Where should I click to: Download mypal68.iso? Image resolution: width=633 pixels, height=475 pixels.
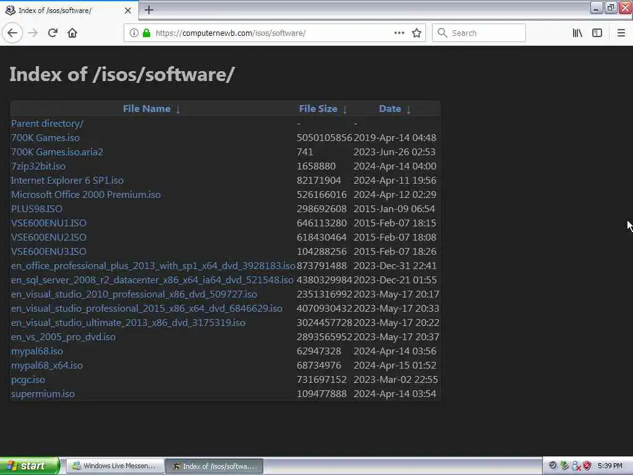[x=36, y=351]
